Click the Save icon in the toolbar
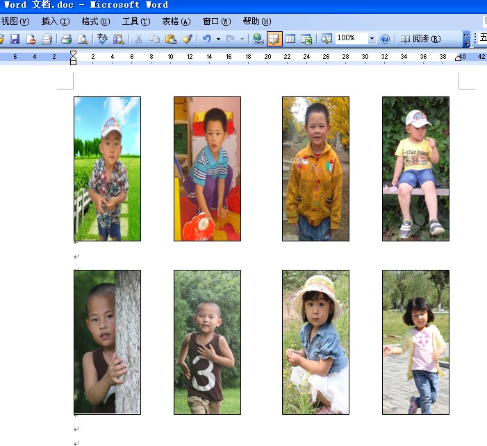Image resolution: width=487 pixels, height=446 pixels. tap(15, 39)
